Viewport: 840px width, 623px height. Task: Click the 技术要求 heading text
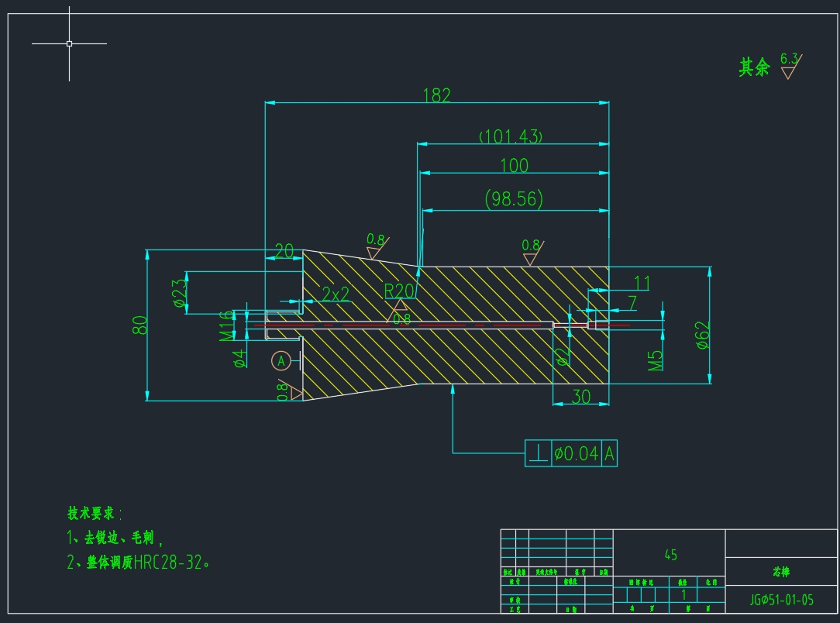(x=91, y=513)
